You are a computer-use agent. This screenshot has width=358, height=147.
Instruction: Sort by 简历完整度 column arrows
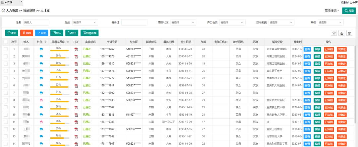coord(68,42)
